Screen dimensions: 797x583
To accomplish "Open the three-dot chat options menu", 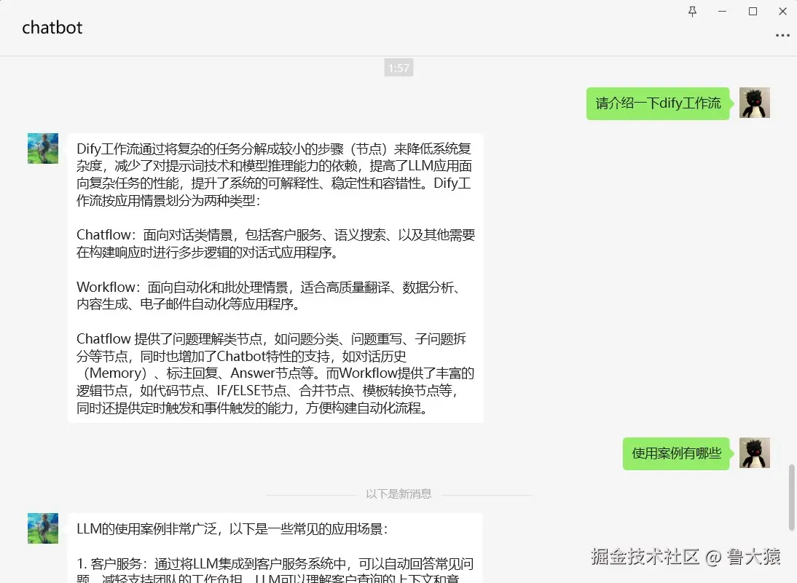I will 782,35.
